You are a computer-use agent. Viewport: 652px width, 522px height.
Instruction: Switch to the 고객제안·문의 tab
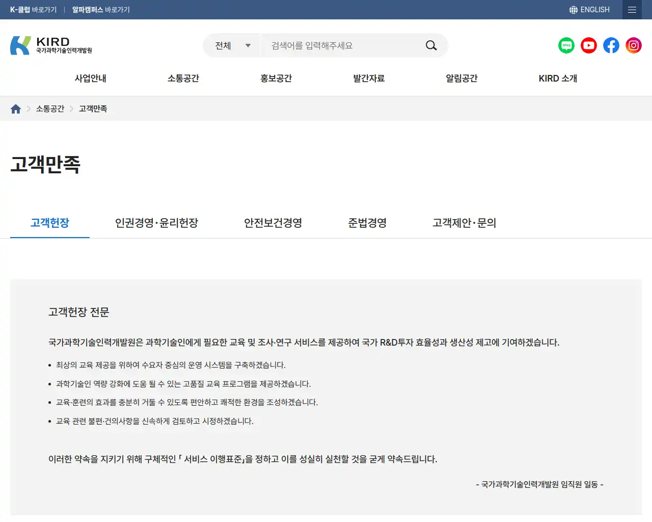coord(464,223)
